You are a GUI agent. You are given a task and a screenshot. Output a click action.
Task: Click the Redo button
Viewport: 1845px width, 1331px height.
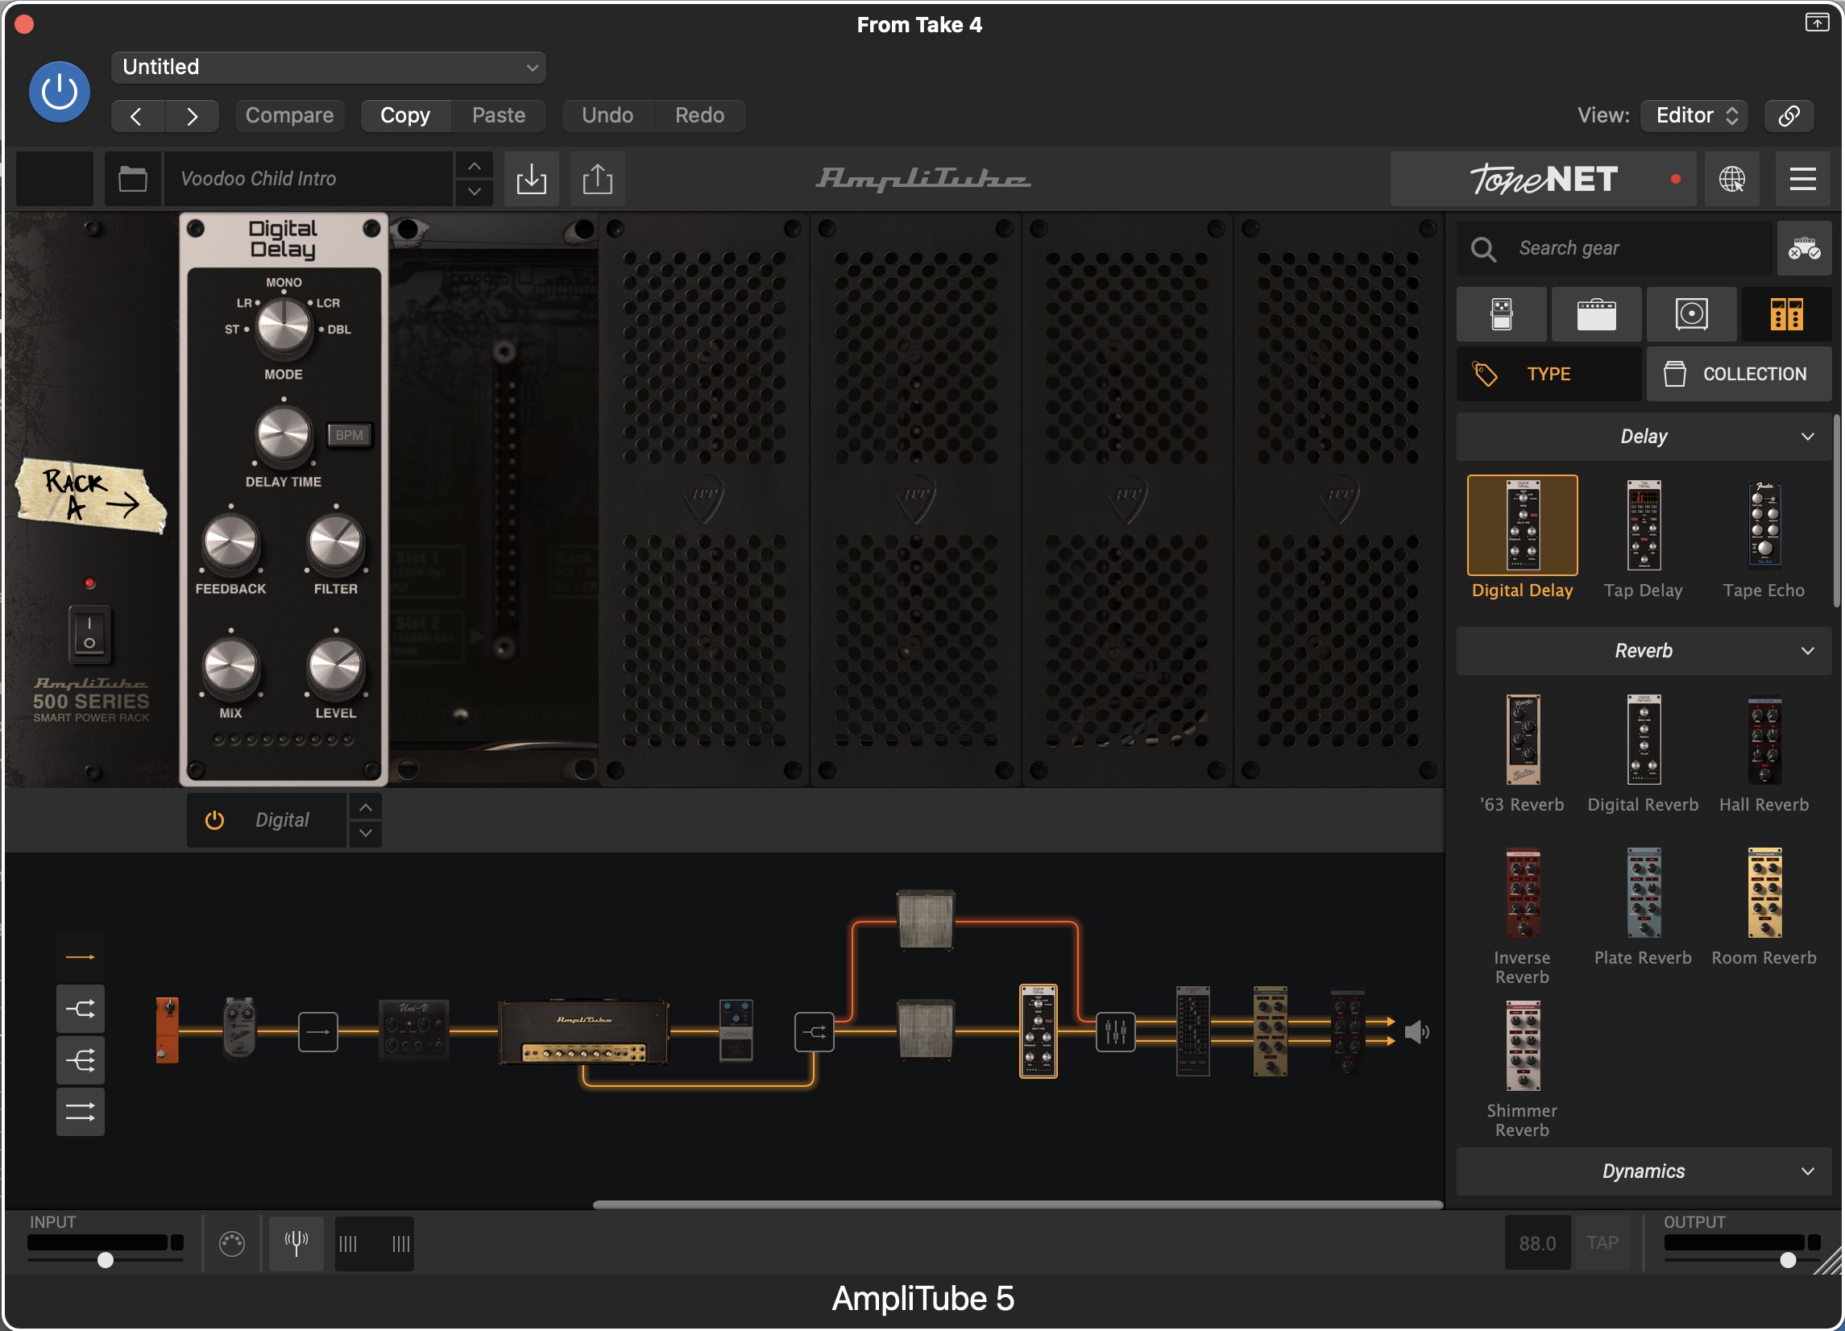tap(699, 115)
